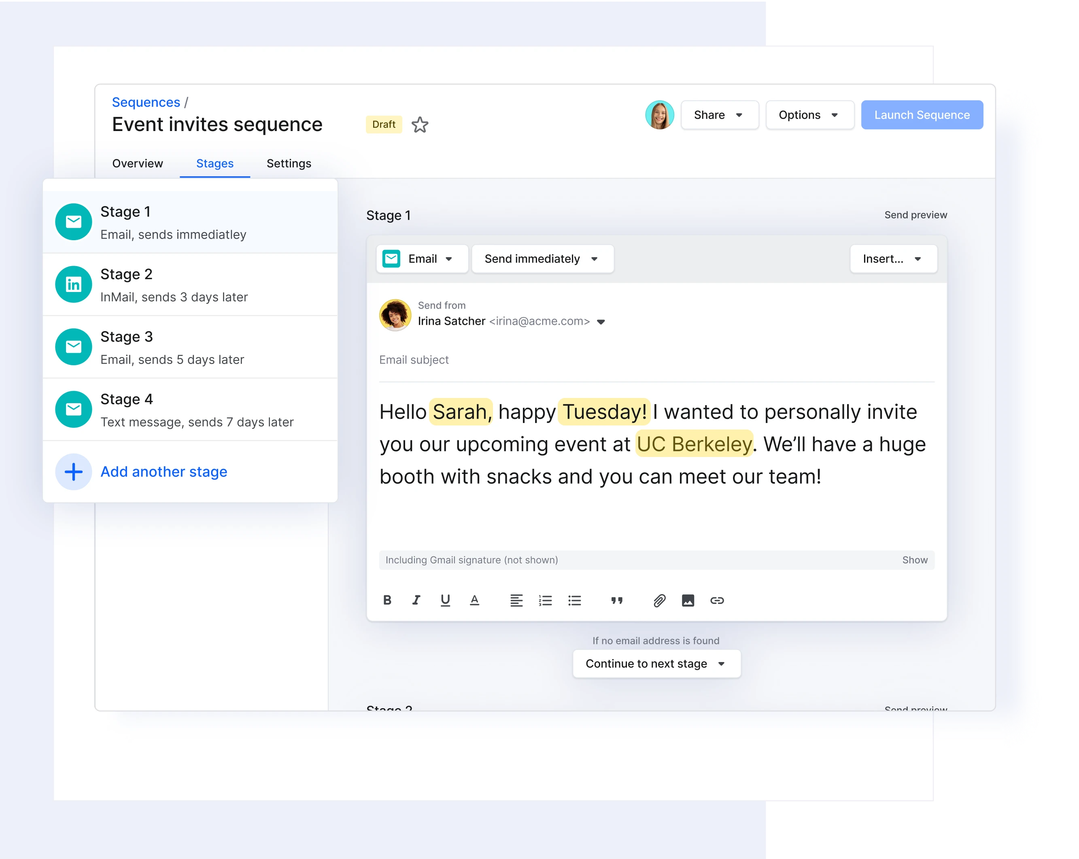This screenshot has width=1079, height=859.
Task: Toggle bold formatting in email editor
Action: pyautogui.click(x=387, y=600)
